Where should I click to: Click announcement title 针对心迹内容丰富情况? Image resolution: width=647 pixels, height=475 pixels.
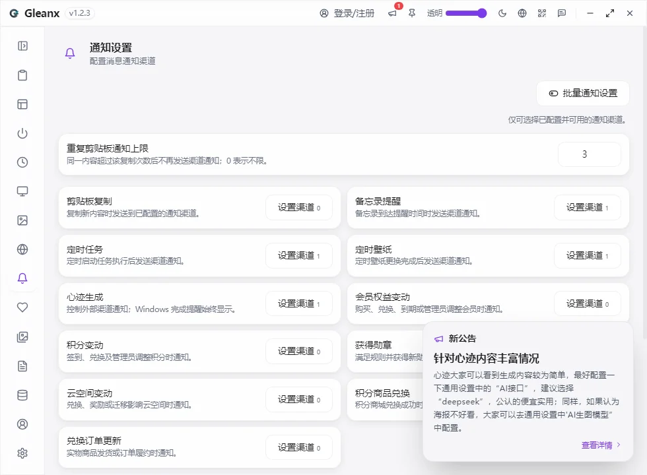coord(486,358)
